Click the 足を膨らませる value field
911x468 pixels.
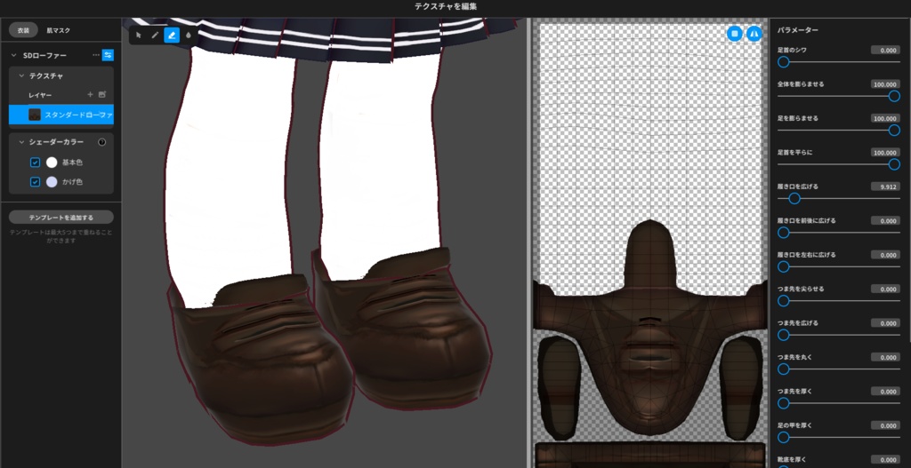point(885,119)
